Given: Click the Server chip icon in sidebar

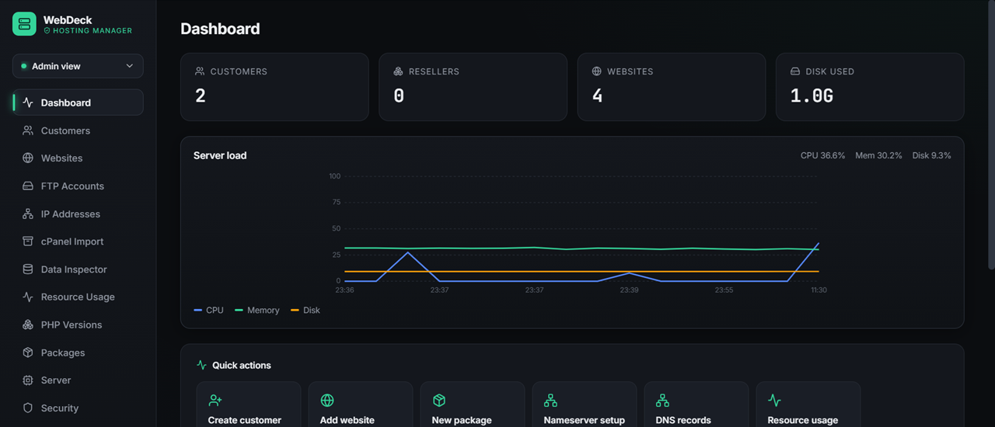Looking at the screenshot, I should tap(28, 380).
